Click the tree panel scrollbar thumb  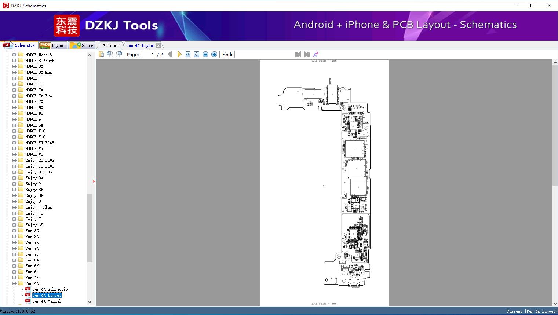click(x=90, y=228)
